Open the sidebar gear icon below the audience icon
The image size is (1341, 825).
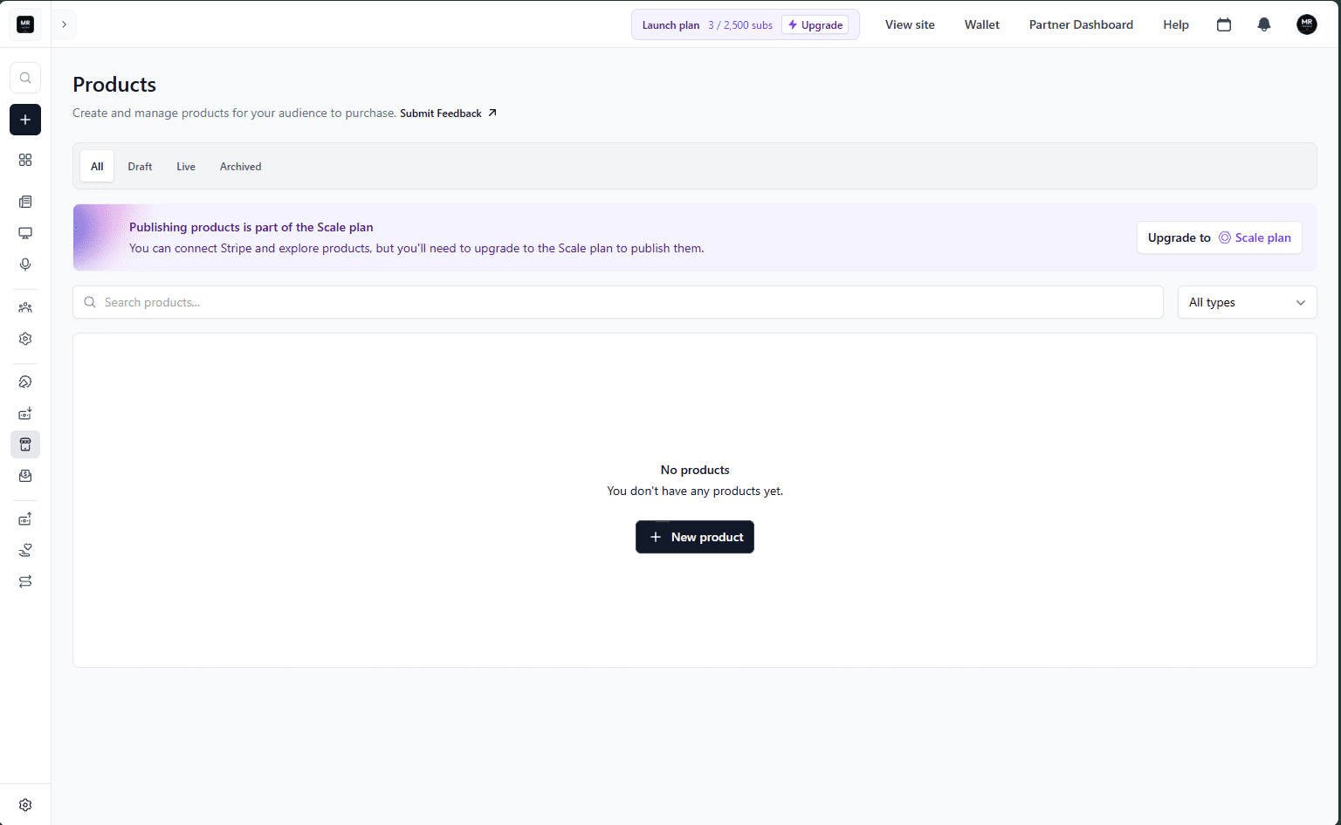click(25, 339)
